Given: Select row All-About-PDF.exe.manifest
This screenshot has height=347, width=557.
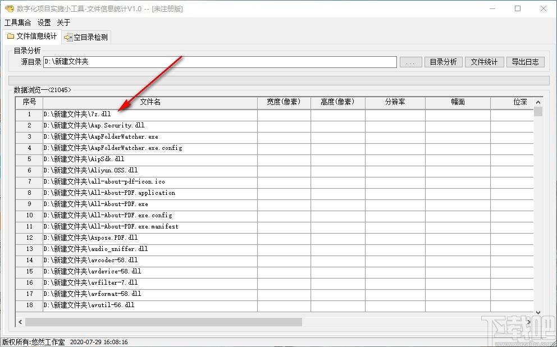Looking at the screenshot, I should (275, 227).
